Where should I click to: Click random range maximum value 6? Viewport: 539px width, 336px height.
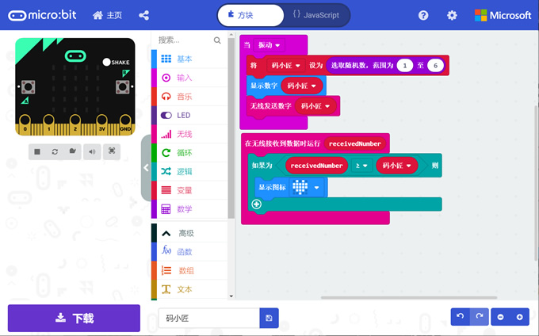click(435, 65)
